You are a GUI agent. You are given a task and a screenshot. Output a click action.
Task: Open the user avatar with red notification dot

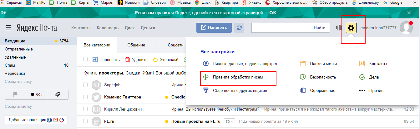(x=407, y=28)
